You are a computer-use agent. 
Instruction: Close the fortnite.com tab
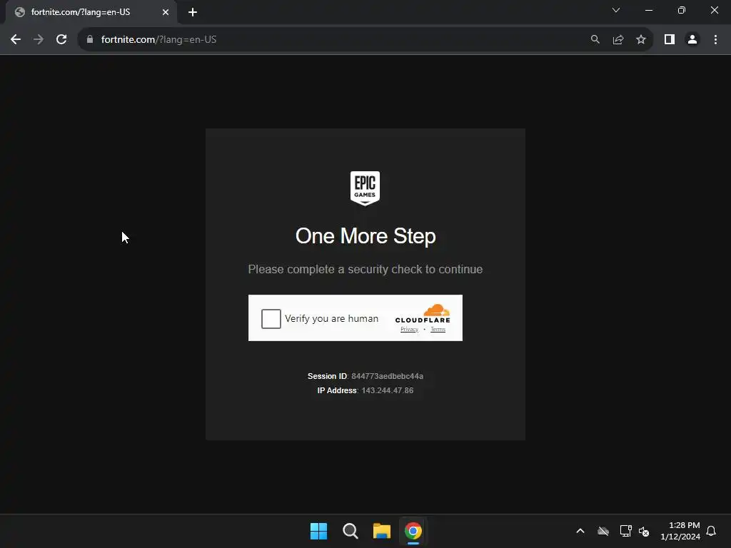(x=166, y=12)
